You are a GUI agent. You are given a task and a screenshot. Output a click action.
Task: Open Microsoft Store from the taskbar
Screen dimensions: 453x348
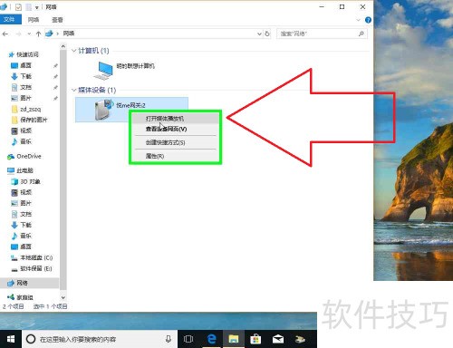click(255, 339)
